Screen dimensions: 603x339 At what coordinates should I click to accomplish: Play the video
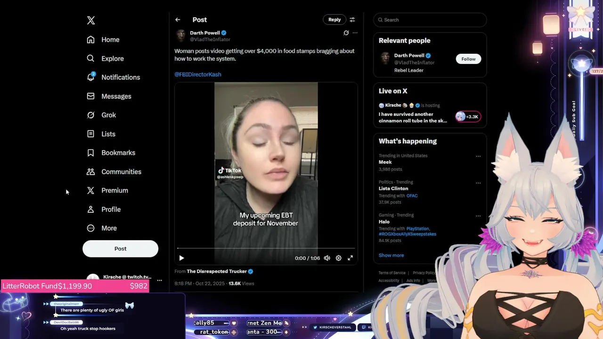pos(181,258)
